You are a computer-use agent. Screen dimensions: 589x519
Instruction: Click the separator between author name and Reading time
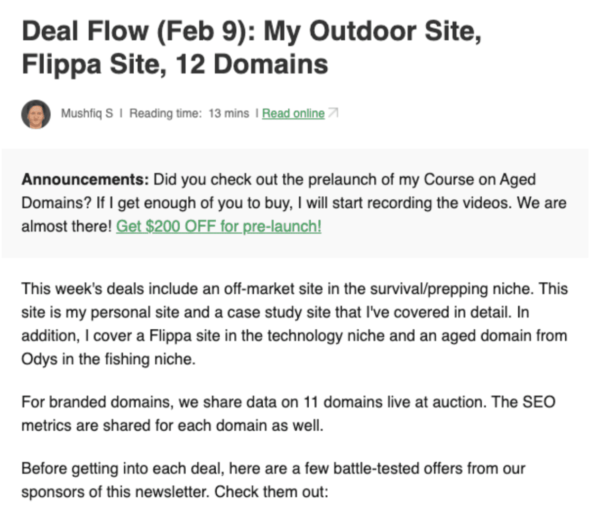click(x=121, y=113)
